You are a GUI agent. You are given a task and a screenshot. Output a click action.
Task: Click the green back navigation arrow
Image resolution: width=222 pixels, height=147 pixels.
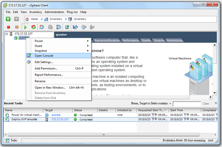tap(8, 19)
